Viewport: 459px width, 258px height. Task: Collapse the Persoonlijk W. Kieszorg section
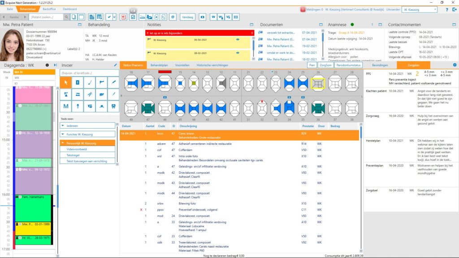[87, 143]
